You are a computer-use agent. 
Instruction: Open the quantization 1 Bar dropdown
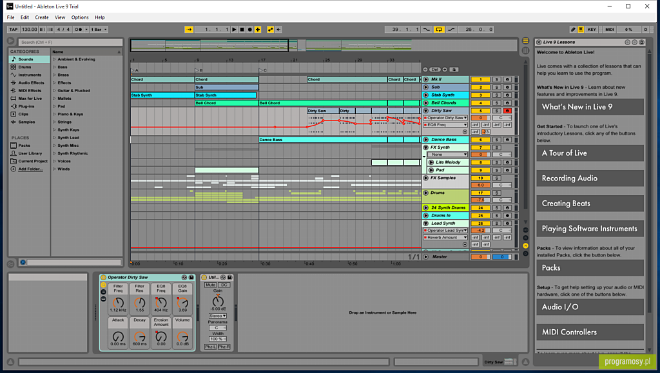(99, 30)
